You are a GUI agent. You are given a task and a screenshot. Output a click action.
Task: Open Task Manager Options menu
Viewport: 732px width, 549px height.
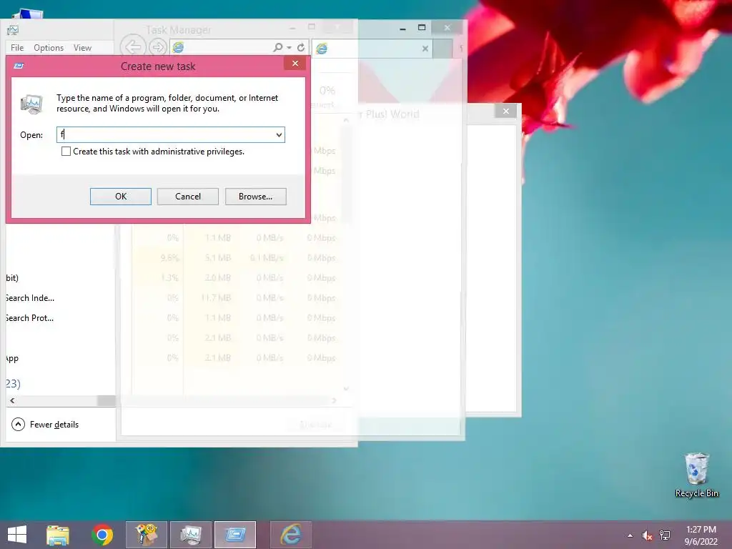49,48
